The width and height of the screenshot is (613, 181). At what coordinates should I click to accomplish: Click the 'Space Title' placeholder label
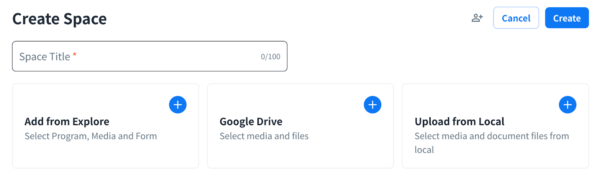click(44, 57)
